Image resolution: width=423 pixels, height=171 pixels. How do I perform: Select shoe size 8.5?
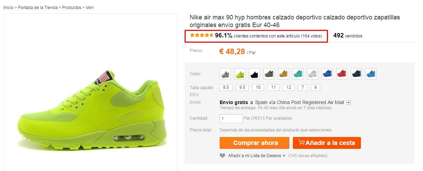[x=226, y=87]
